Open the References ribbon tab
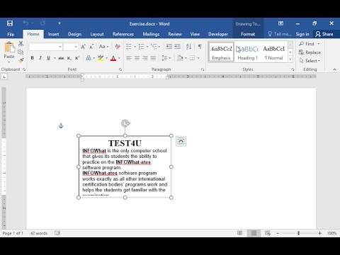Image resolution: width=340 pixels, height=255 pixels. (x=123, y=34)
